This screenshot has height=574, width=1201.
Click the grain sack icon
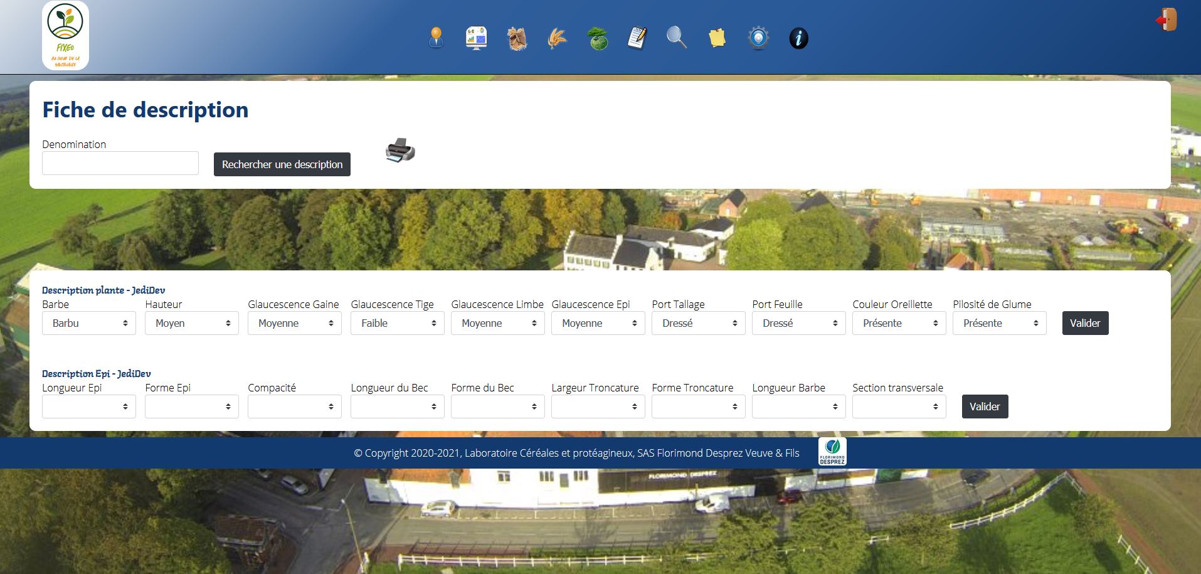[x=517, y=38]
